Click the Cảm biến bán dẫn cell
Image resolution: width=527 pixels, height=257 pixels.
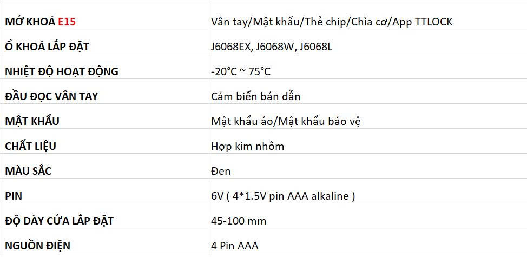pos(256,96)
